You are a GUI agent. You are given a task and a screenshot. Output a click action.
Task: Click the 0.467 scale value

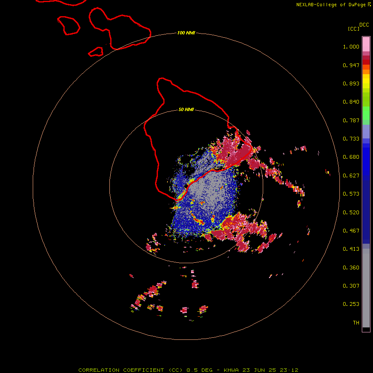(x=351, y=231)
